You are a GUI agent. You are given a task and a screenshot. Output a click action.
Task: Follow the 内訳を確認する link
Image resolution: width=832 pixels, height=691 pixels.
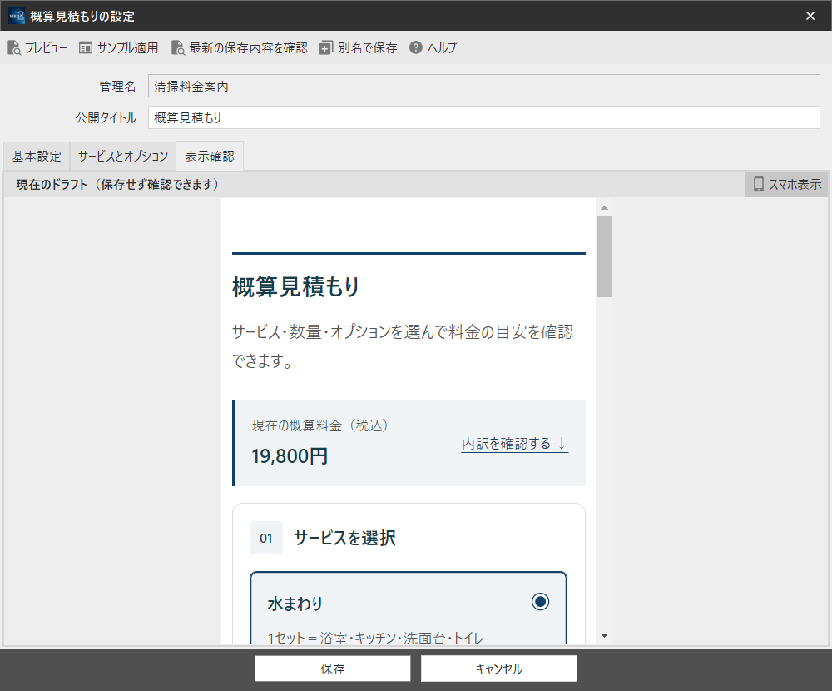pyautogui.click(x=515, y=444)
